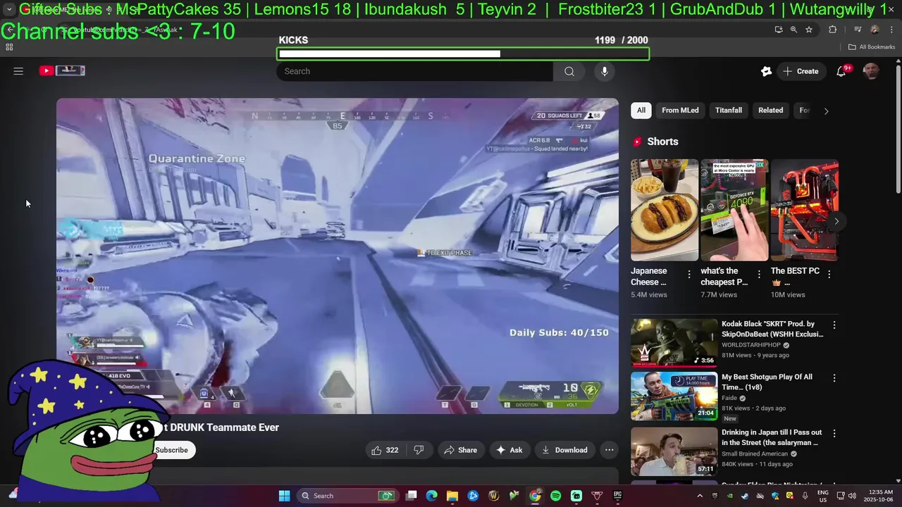Click the YouTube search magnifier button
Screen dimensions: 902x507
tap(569, 71)
